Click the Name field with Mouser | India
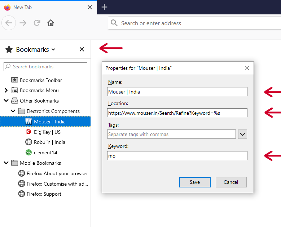Image resolution: width=281 pixels, height=227 pixels. click(x=177, y=91)
